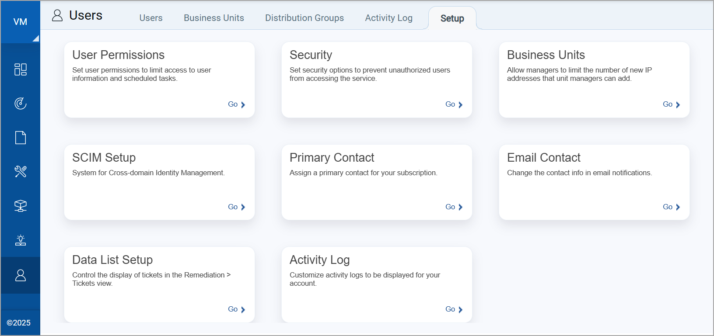This screenshot has height=336, width=714.
Task: Switch to the Users tab
Action: click(x=151, y=18)
